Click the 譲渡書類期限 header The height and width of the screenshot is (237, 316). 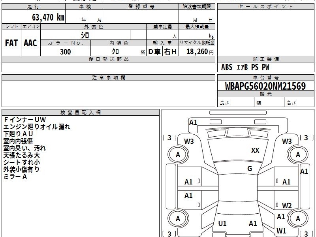[x=197, y=7]
